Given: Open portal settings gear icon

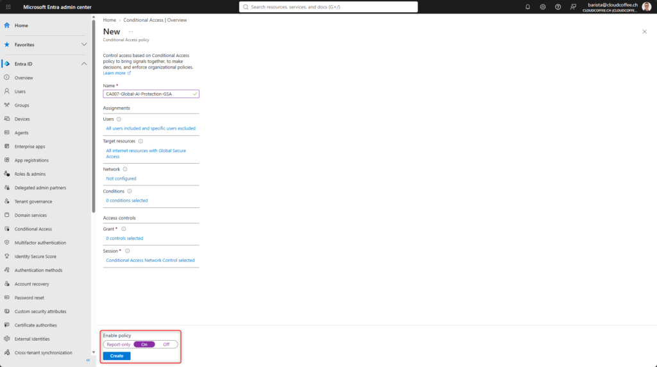Looking at the screenshot, I should click(543, 6).
